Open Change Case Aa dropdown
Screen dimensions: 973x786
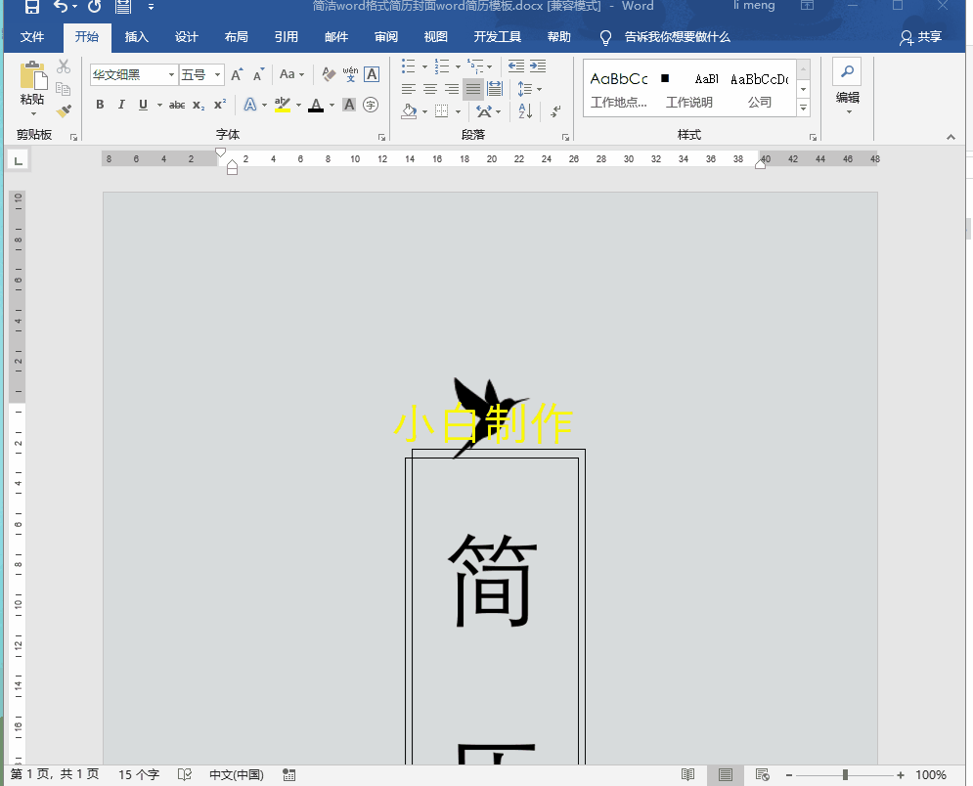291,74
